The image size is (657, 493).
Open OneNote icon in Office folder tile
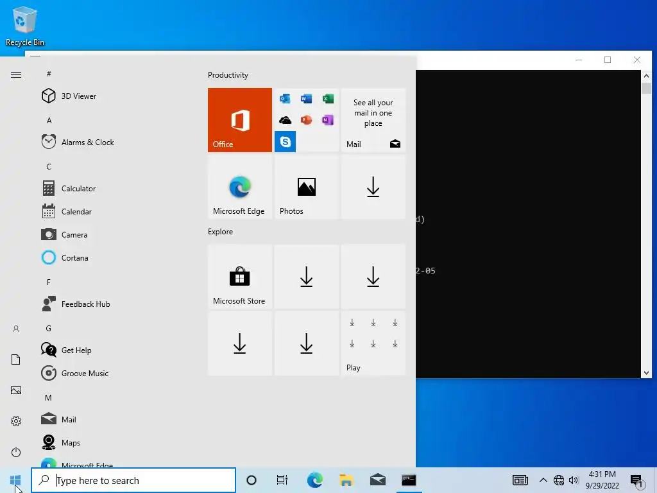pos(328,120)
